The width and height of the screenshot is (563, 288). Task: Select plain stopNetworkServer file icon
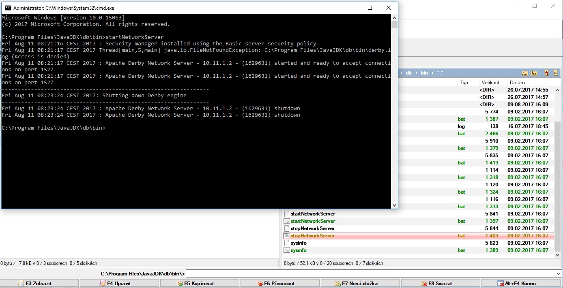287,228
